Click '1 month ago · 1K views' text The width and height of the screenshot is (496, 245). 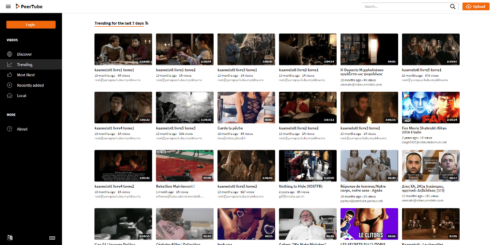(x=172, y=192)
